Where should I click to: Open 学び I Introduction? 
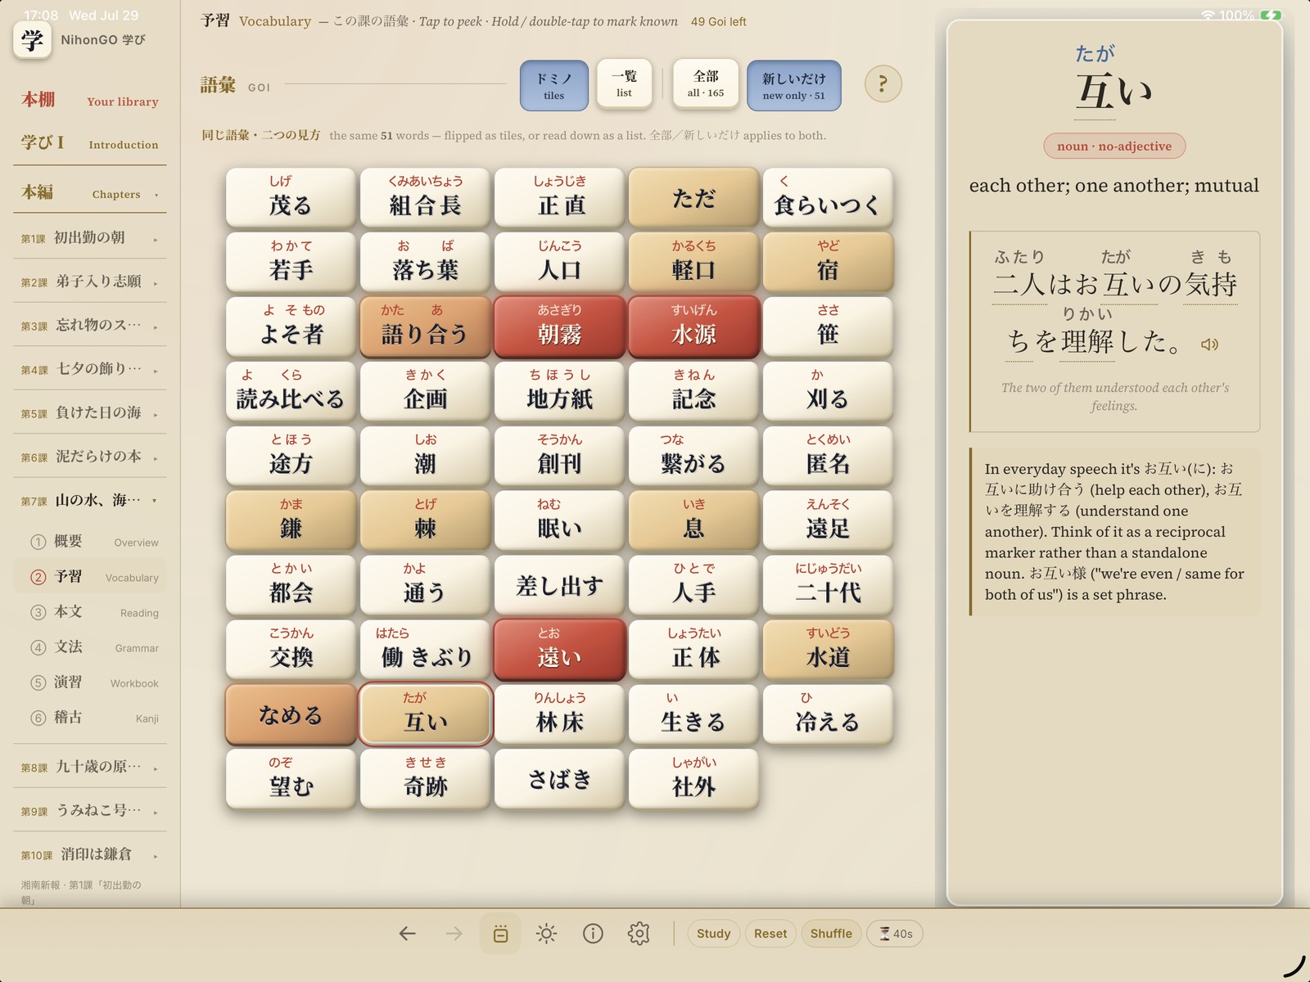(x=90, y=143)
